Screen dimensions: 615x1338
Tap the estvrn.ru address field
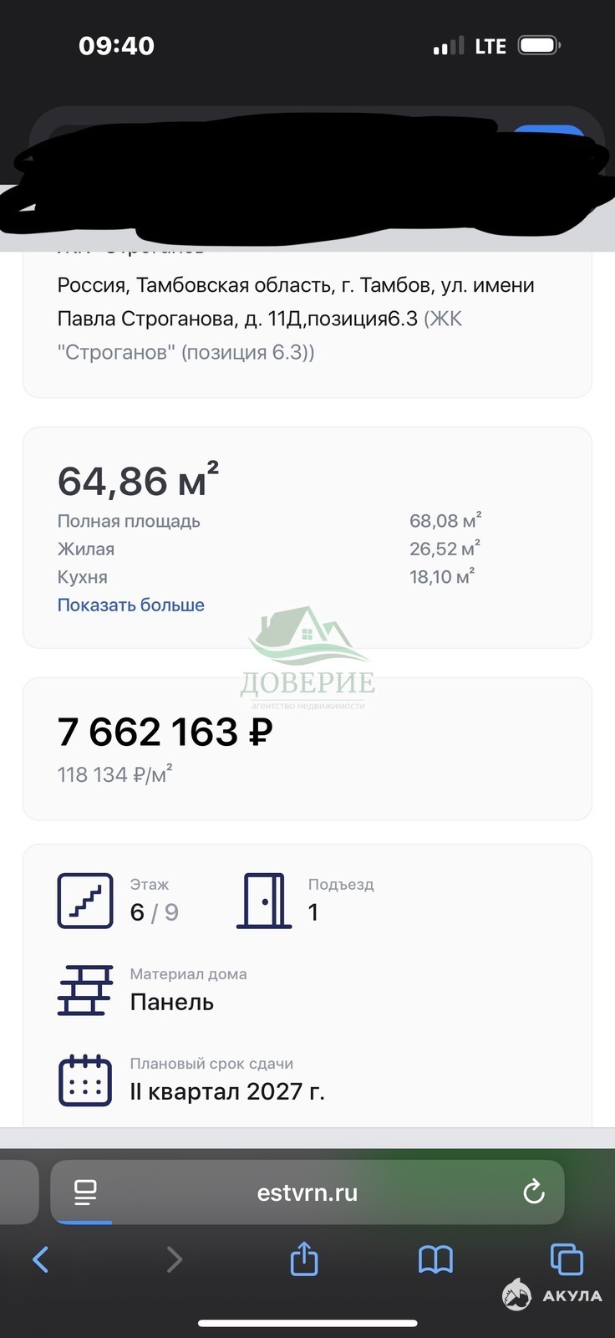[307, 1192]
